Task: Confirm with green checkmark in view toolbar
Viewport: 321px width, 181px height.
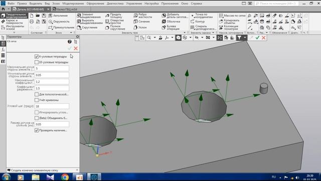Action: click(257, 38)
